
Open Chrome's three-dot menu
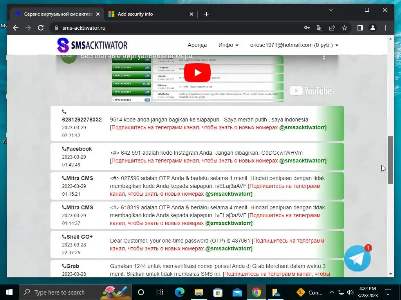pyautogui.click(x=385, y=28)
